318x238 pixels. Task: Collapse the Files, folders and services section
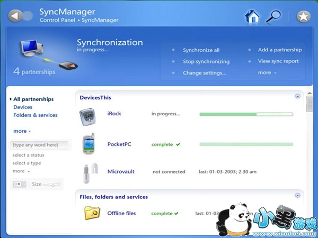click(297, 196)
